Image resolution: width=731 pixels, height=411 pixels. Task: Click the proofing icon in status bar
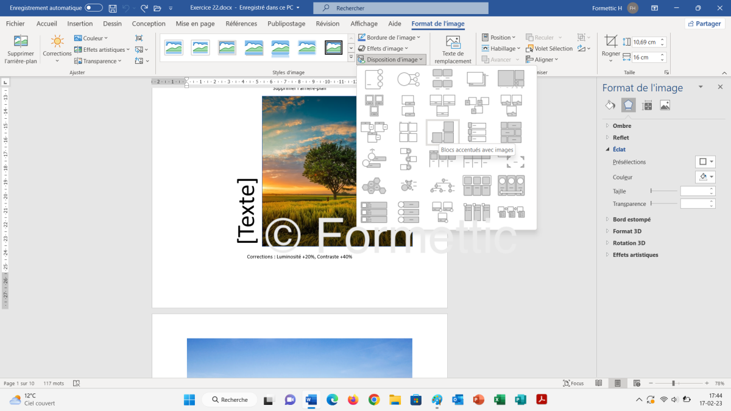point(77,384)
